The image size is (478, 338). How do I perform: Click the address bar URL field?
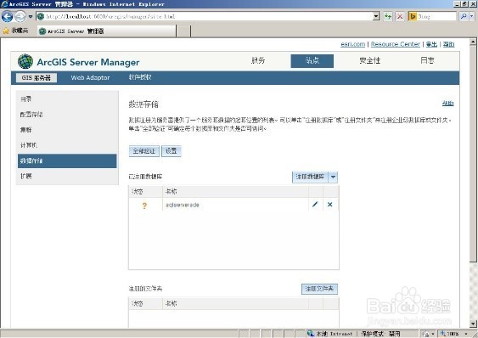(x=205, y=16)
